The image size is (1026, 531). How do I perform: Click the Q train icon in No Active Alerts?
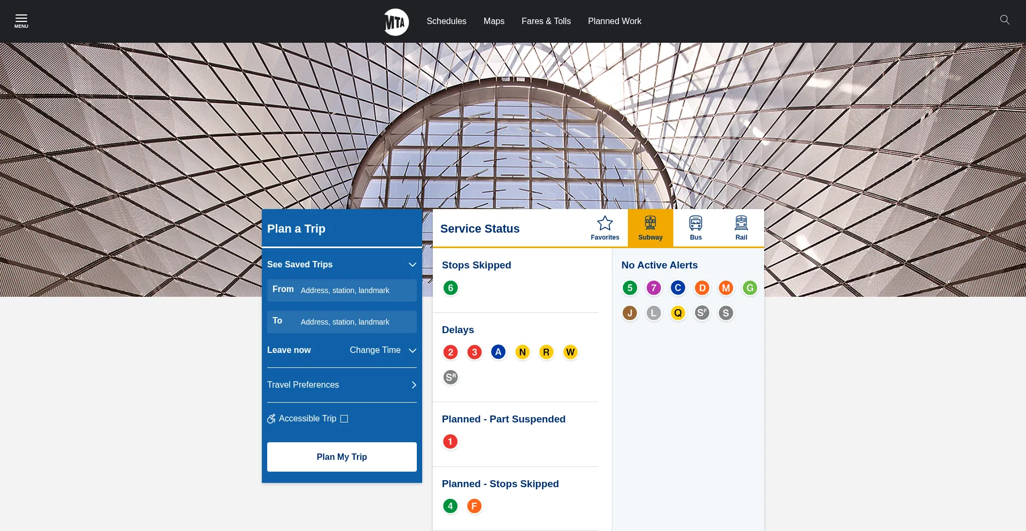click(x=678, y=313)
